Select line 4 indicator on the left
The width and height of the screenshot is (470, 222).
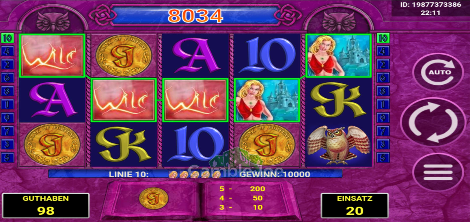pyautogui.click(x=8, y=51)
